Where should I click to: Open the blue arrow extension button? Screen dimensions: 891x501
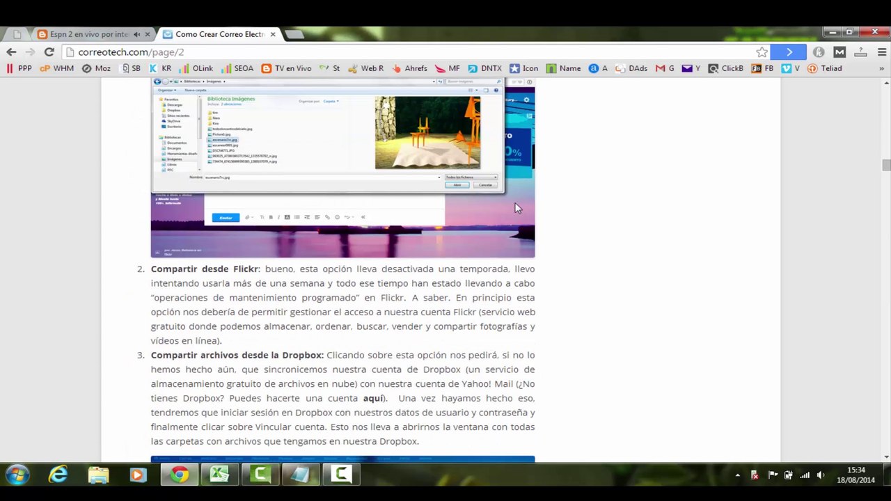click(789, 52)
